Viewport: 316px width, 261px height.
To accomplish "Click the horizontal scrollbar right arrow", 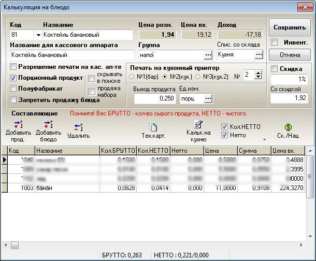I will point(301,245).
